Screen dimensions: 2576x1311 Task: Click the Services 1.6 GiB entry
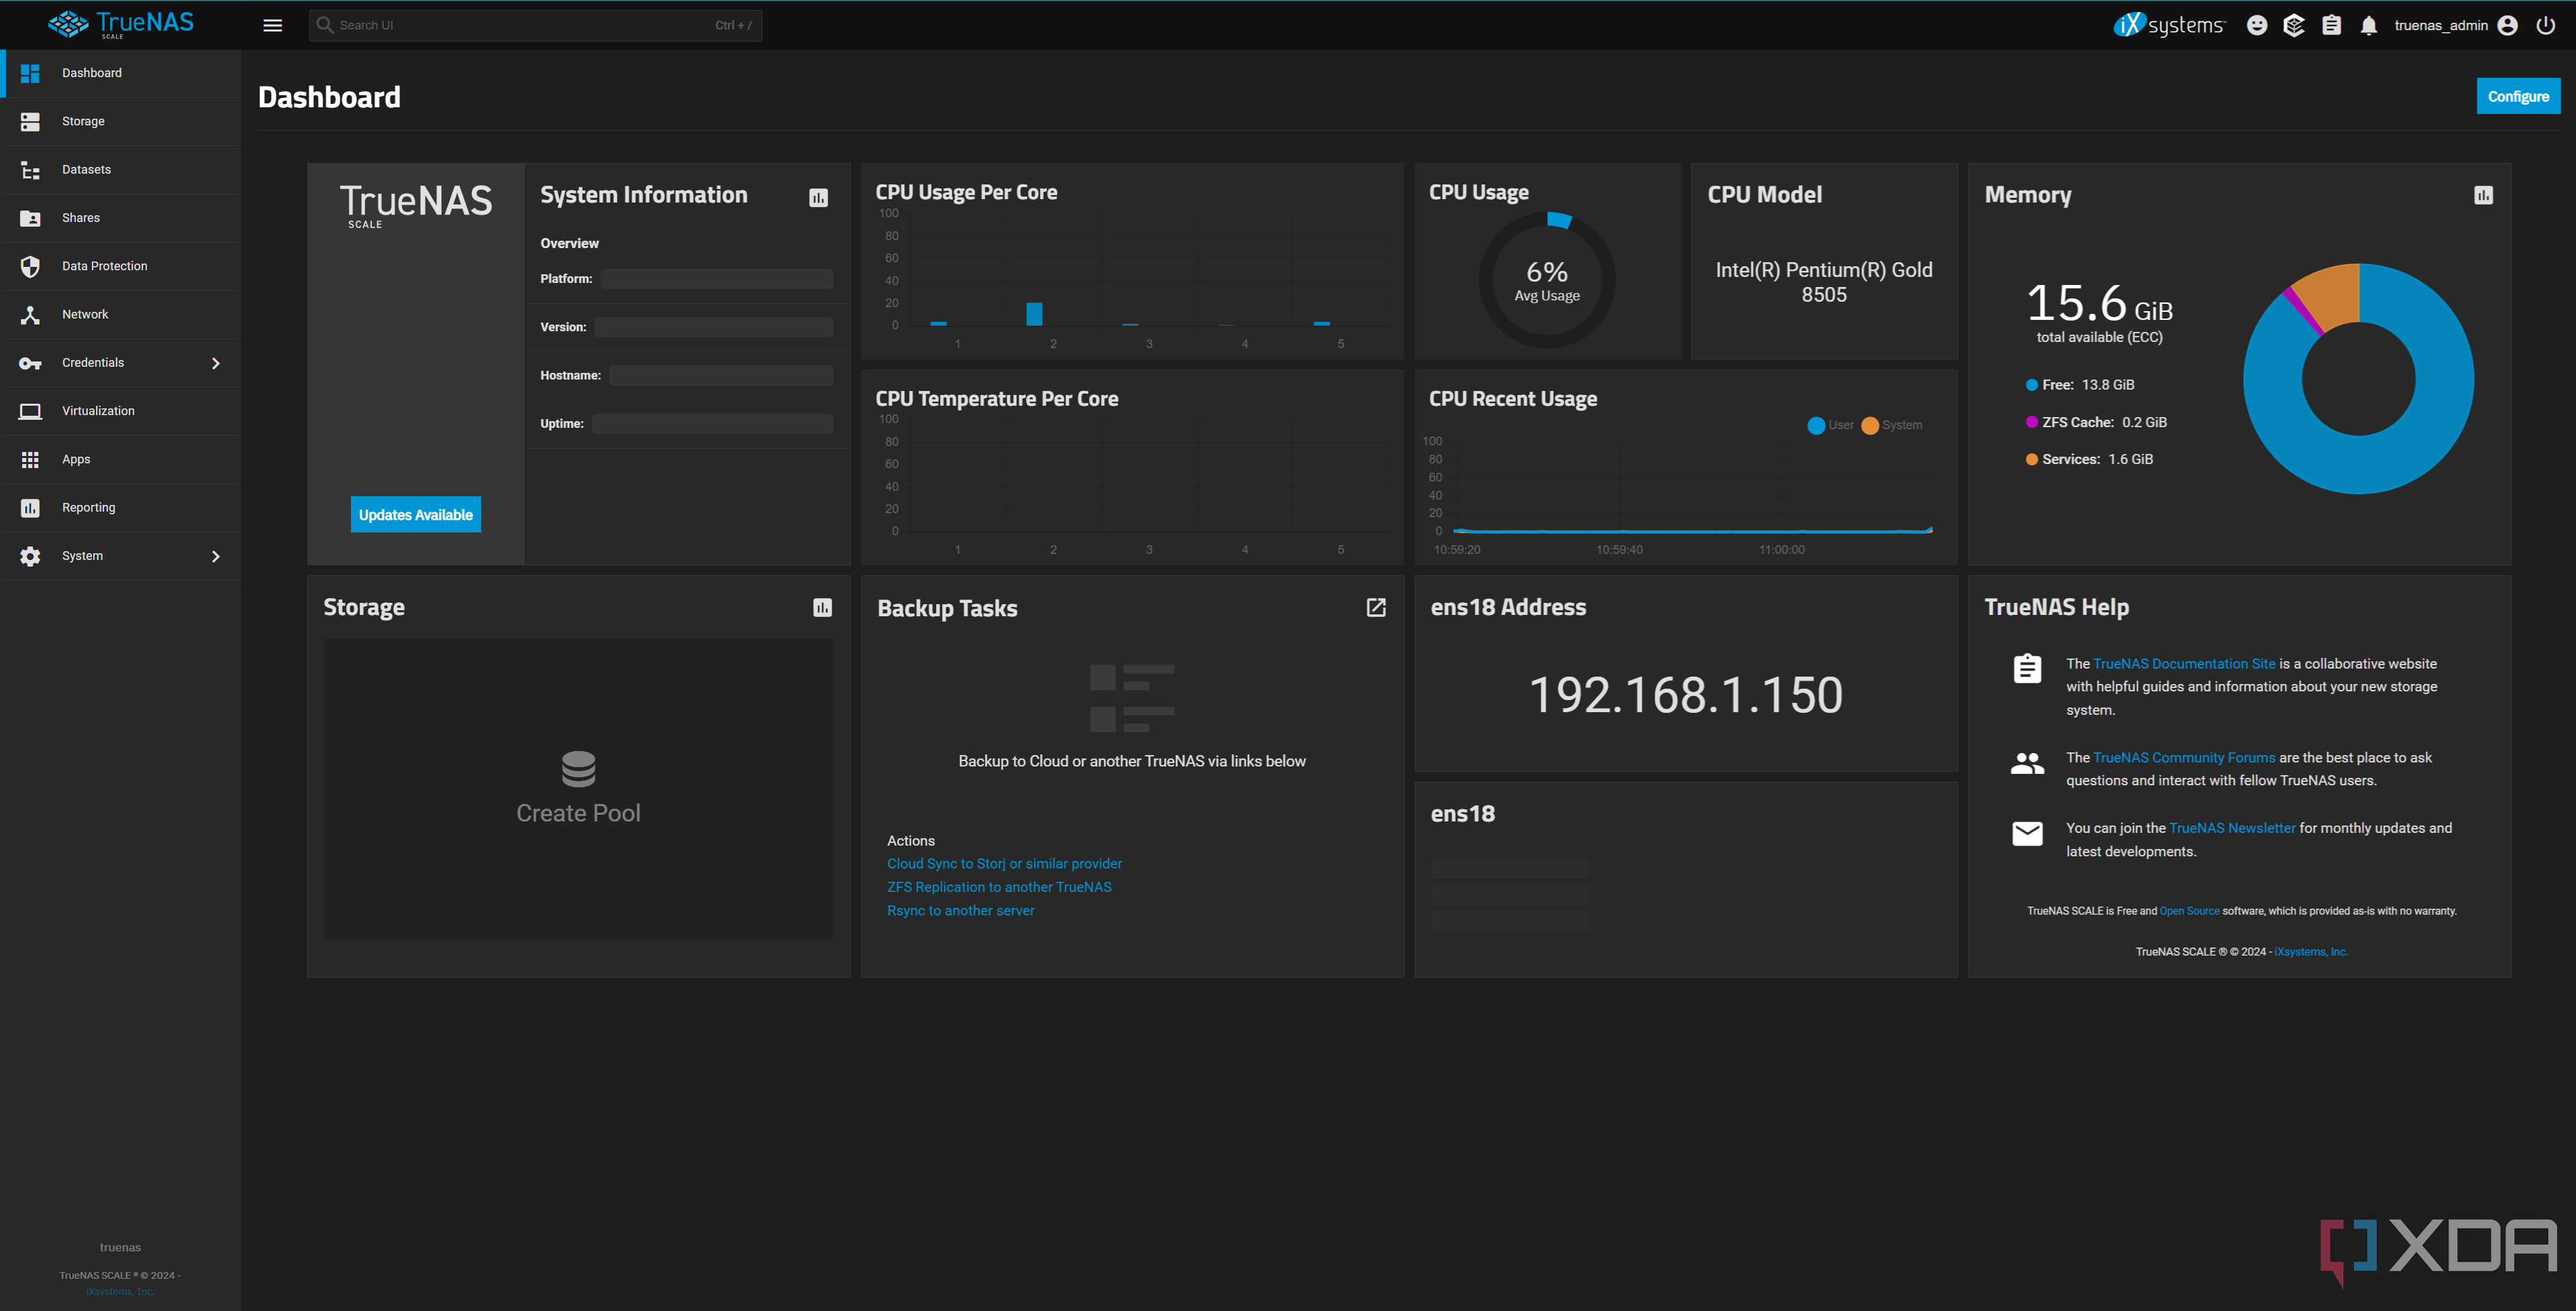[x=2089, y=459]
